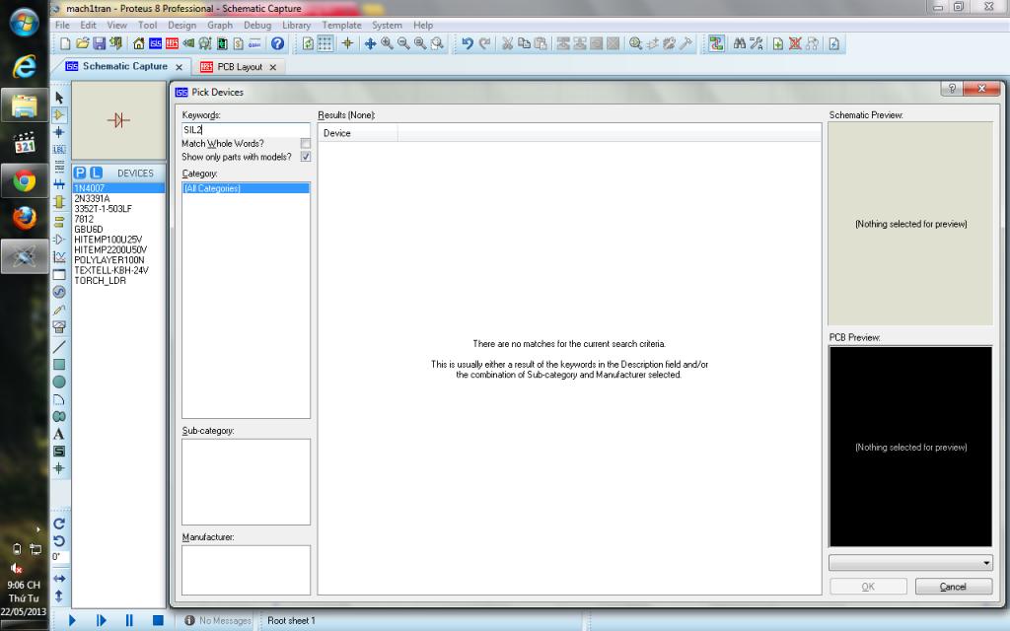Select the Graph mode tool

(59, 257)
